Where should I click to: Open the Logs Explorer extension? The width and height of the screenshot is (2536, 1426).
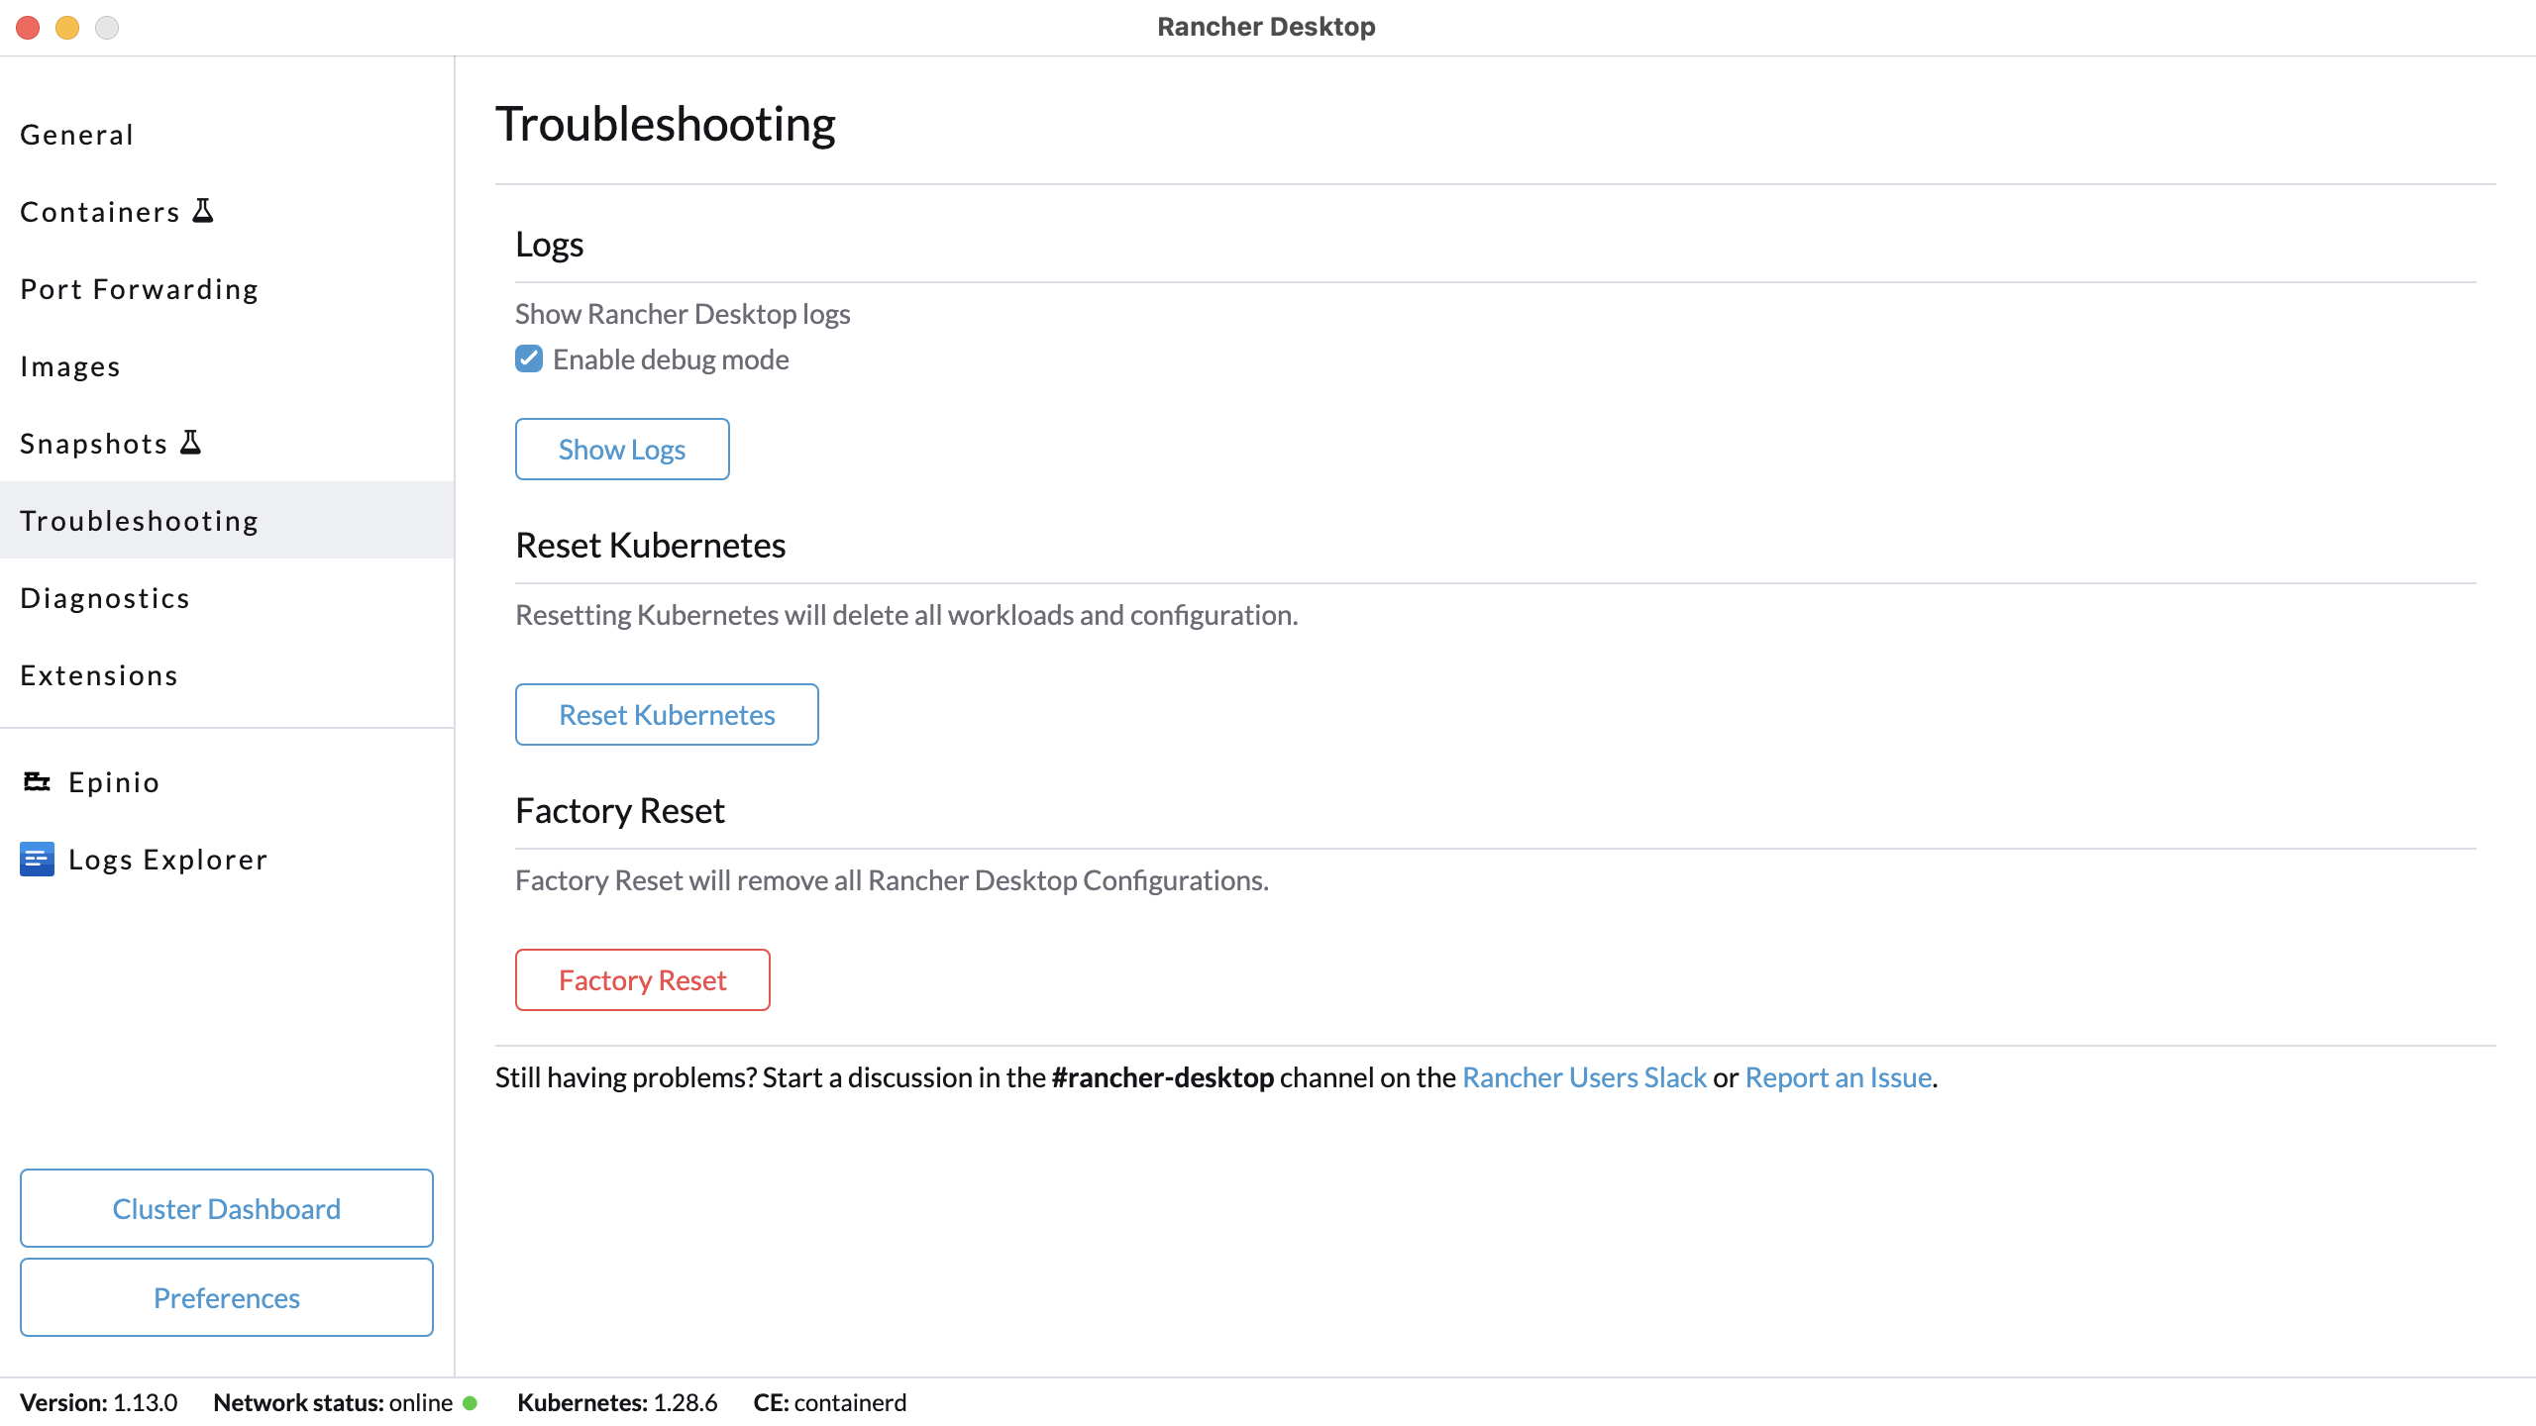point(227,860)
